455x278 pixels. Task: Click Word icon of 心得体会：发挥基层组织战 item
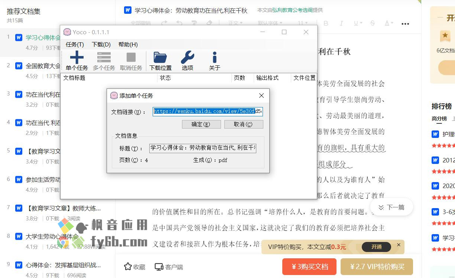(x=19, y=265)
